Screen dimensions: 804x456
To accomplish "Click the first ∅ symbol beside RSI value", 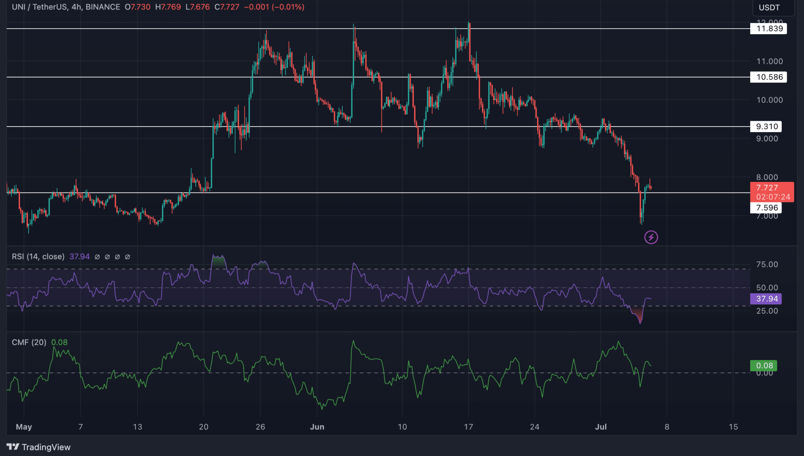I will pyautogui.click(x=97, y=257).
